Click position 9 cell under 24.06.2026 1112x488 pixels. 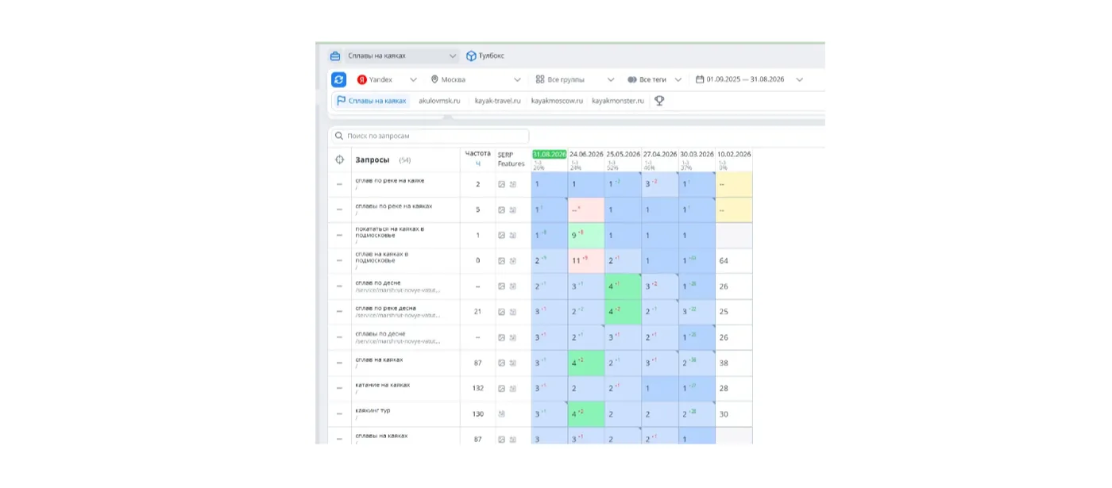pyautogui.click(x=586, y=236)
